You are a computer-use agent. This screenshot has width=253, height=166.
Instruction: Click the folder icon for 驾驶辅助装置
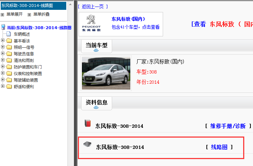tap(9, 80)
